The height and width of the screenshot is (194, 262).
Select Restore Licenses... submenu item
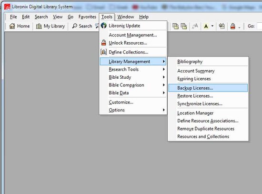tap(208, 96)
